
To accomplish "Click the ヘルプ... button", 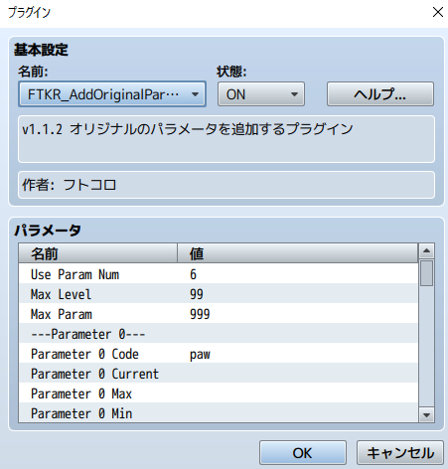I will coord(380,94).
